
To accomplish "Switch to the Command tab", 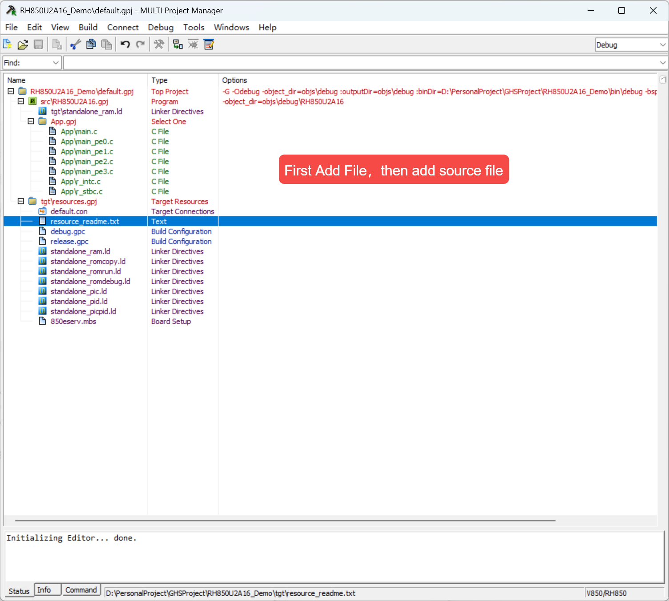I will [x=81, y=590].
